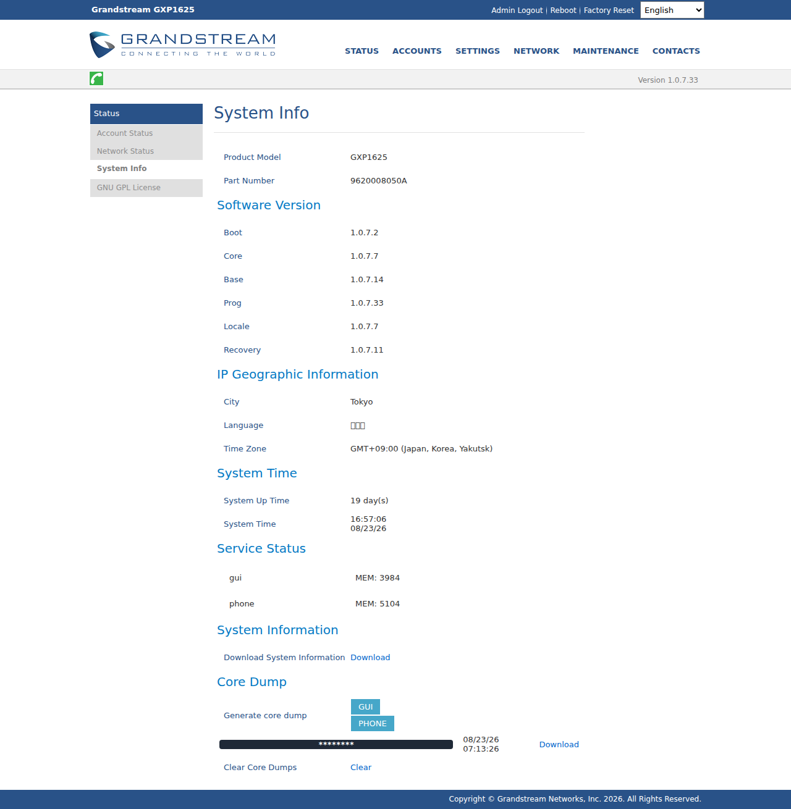The width and height of the screenshot is (791, 809).
Task: Click the IP Geographic Information heading
Action: coord(297,374)
